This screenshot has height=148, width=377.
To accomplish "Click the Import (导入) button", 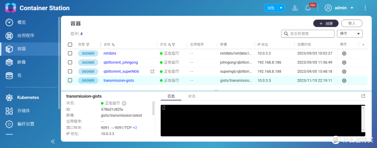I will [x=352, y=23].
